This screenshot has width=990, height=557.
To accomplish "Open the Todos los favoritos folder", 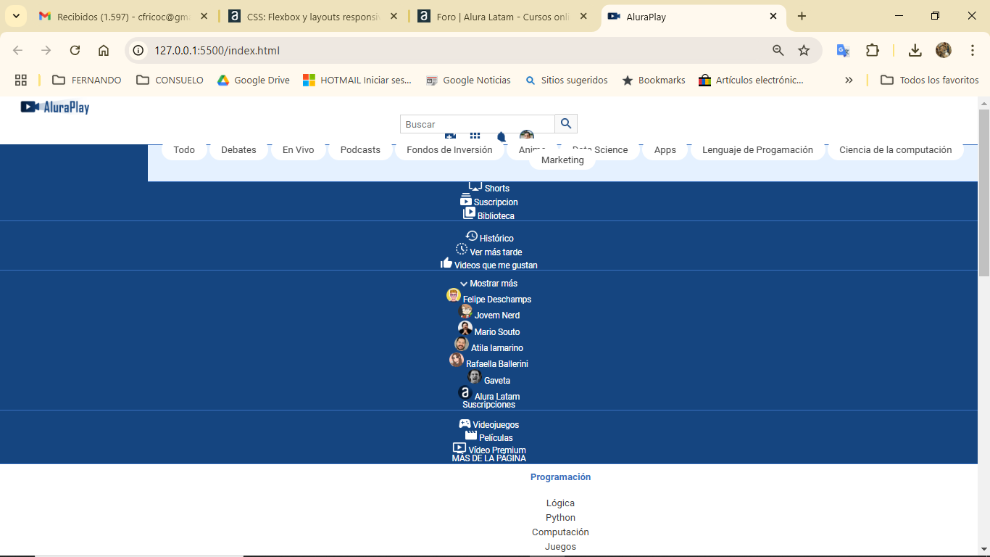I will click(x=930, y=80).
